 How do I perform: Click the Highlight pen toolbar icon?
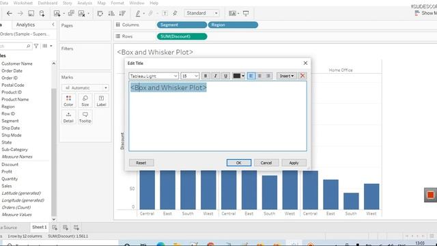[x=138, y=14]
